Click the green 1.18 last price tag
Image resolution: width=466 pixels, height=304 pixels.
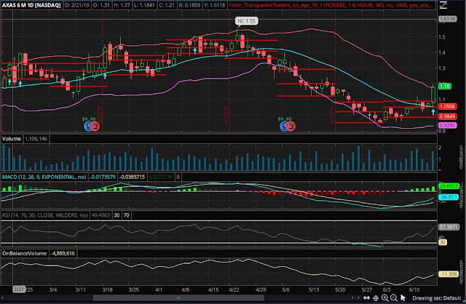(445, 86)
